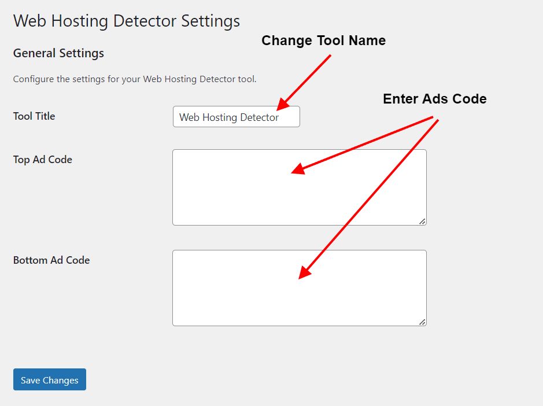Click red arrowhead inside Top Ad Code box
The height and width of the screenshot is (406, 543).
(x=298, y=169)
